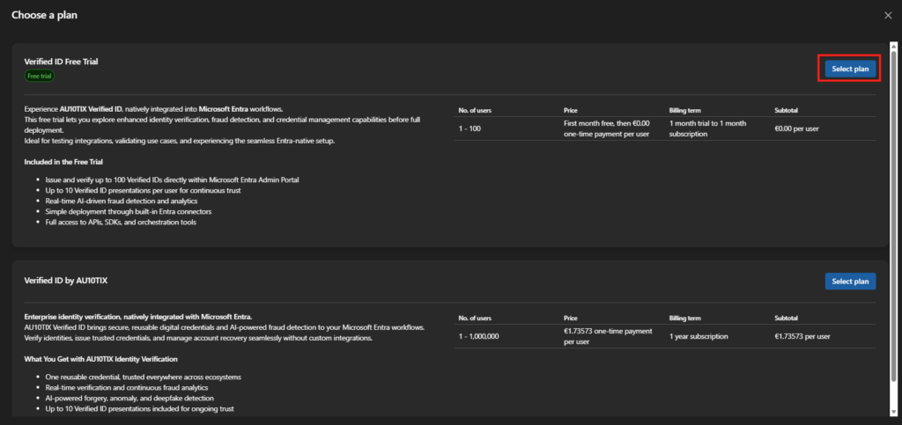Click the green Free trial badge
The image size is (902, 425).
(39, 77)
